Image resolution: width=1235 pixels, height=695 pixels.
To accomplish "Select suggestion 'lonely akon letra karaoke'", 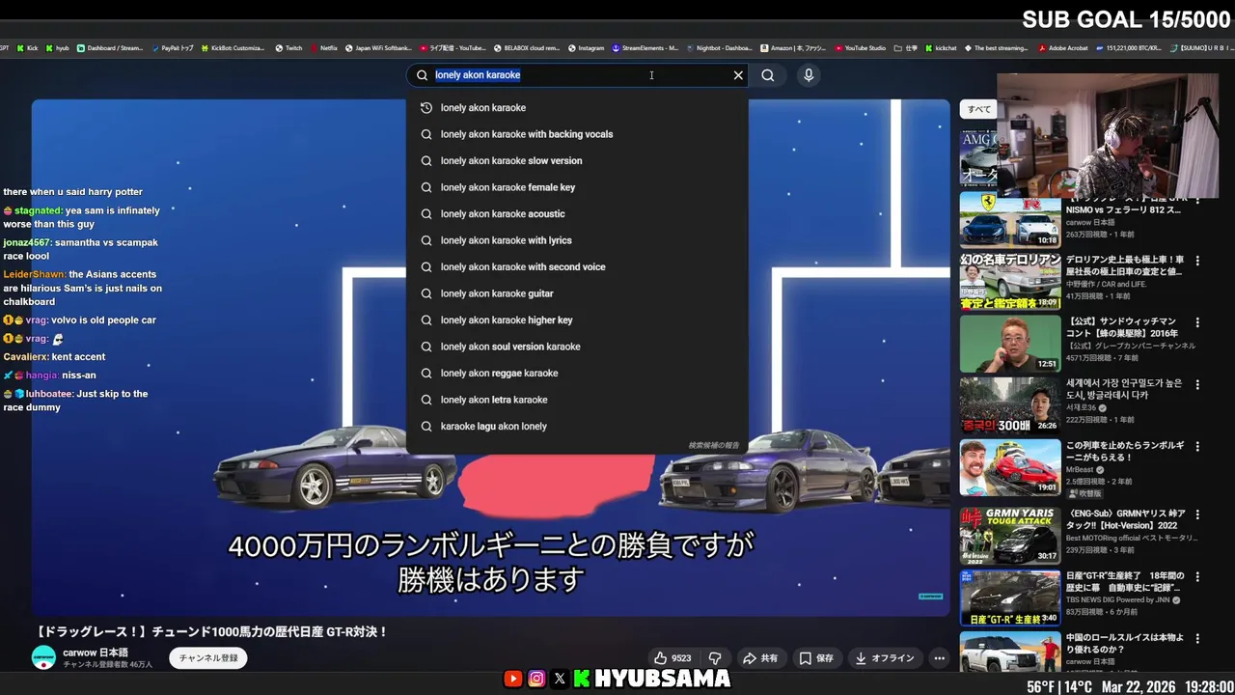I will [577, 400].
